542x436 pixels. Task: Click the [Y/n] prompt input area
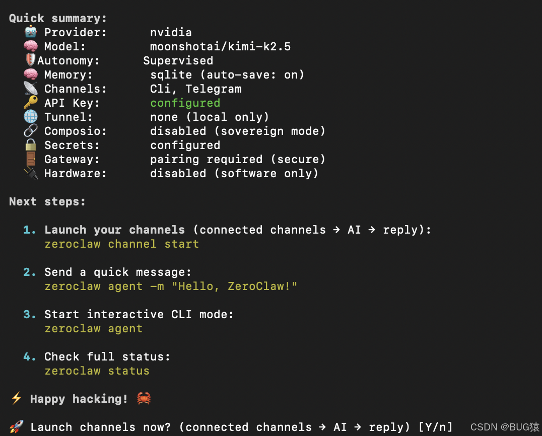tap(436, 427)
